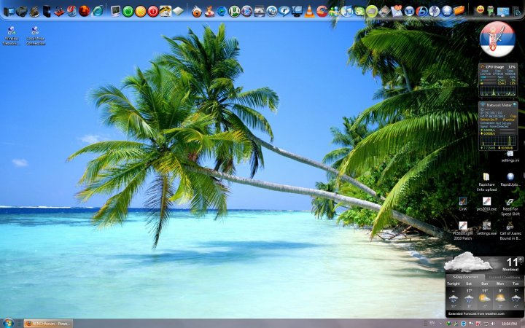The height and width of the screenshot is (328, 525).
Task: Click the yellow round button in dock
Action: click(141, 12)
